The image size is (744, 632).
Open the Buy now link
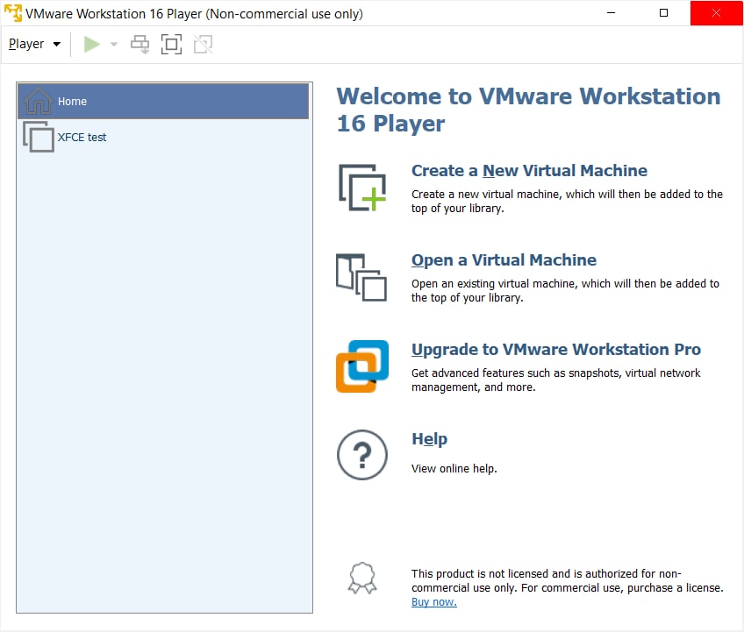(434, 602)
